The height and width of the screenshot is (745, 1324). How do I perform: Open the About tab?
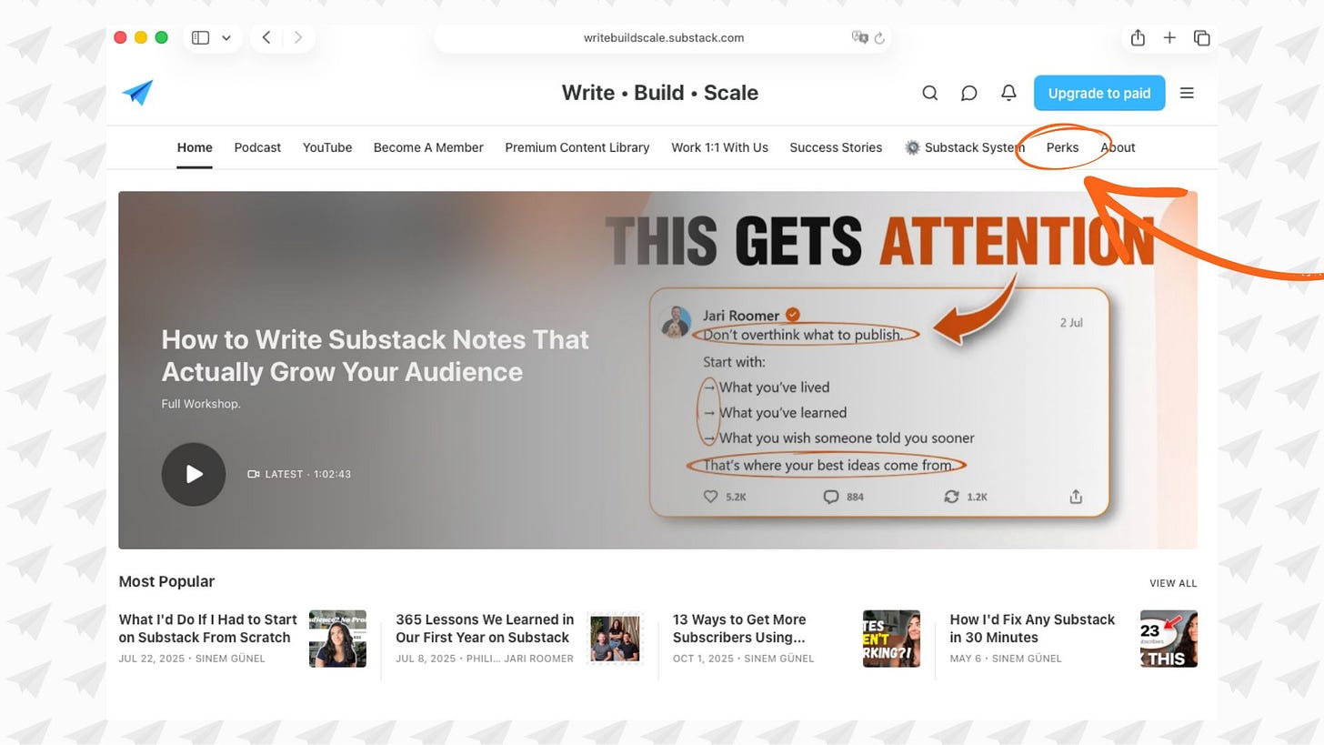1118,147
